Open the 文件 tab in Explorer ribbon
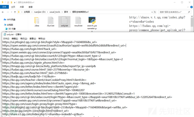 [x=4, y=7]
